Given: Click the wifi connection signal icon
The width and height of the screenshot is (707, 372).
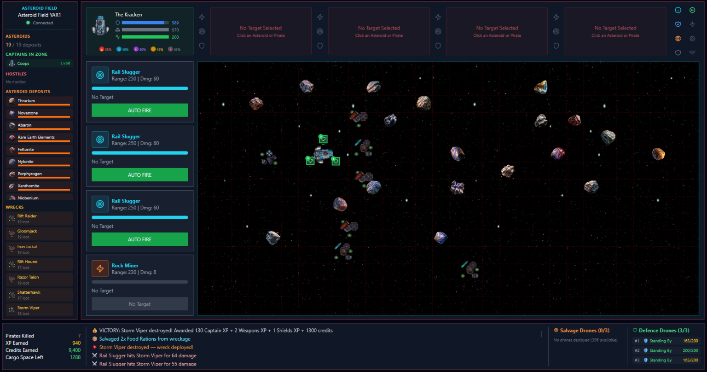Looking at the screenshot, I should pos(692,53).
